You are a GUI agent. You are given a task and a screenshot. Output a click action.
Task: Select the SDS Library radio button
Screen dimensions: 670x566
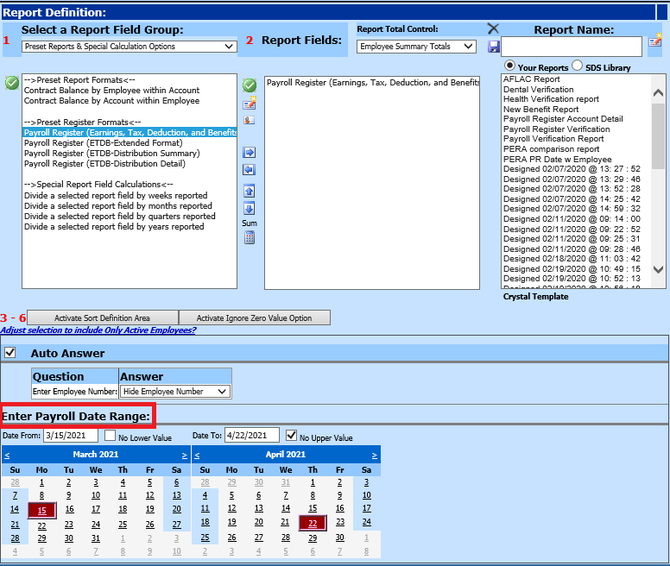click(x=577, y=66)
